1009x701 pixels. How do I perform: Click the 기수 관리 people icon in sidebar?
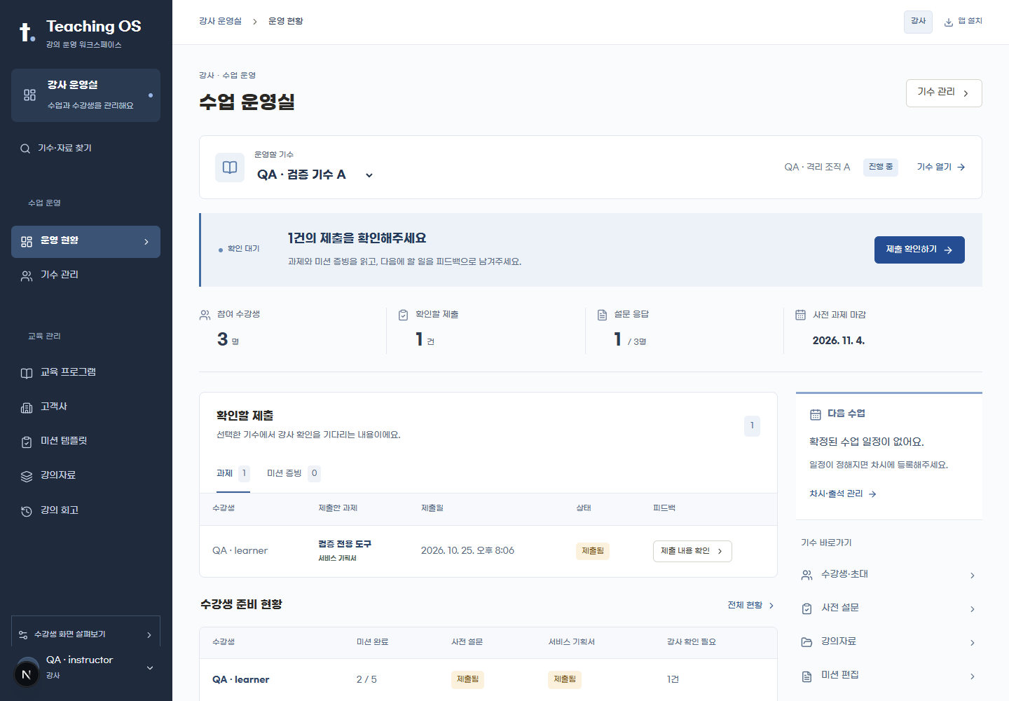[x=27, y=275]
